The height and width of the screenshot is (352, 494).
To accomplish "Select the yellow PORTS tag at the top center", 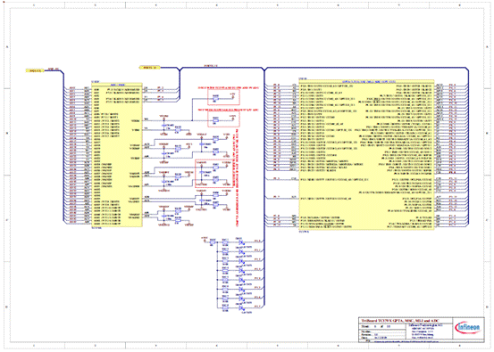I will pyautogui.click(x=150, y=67).
